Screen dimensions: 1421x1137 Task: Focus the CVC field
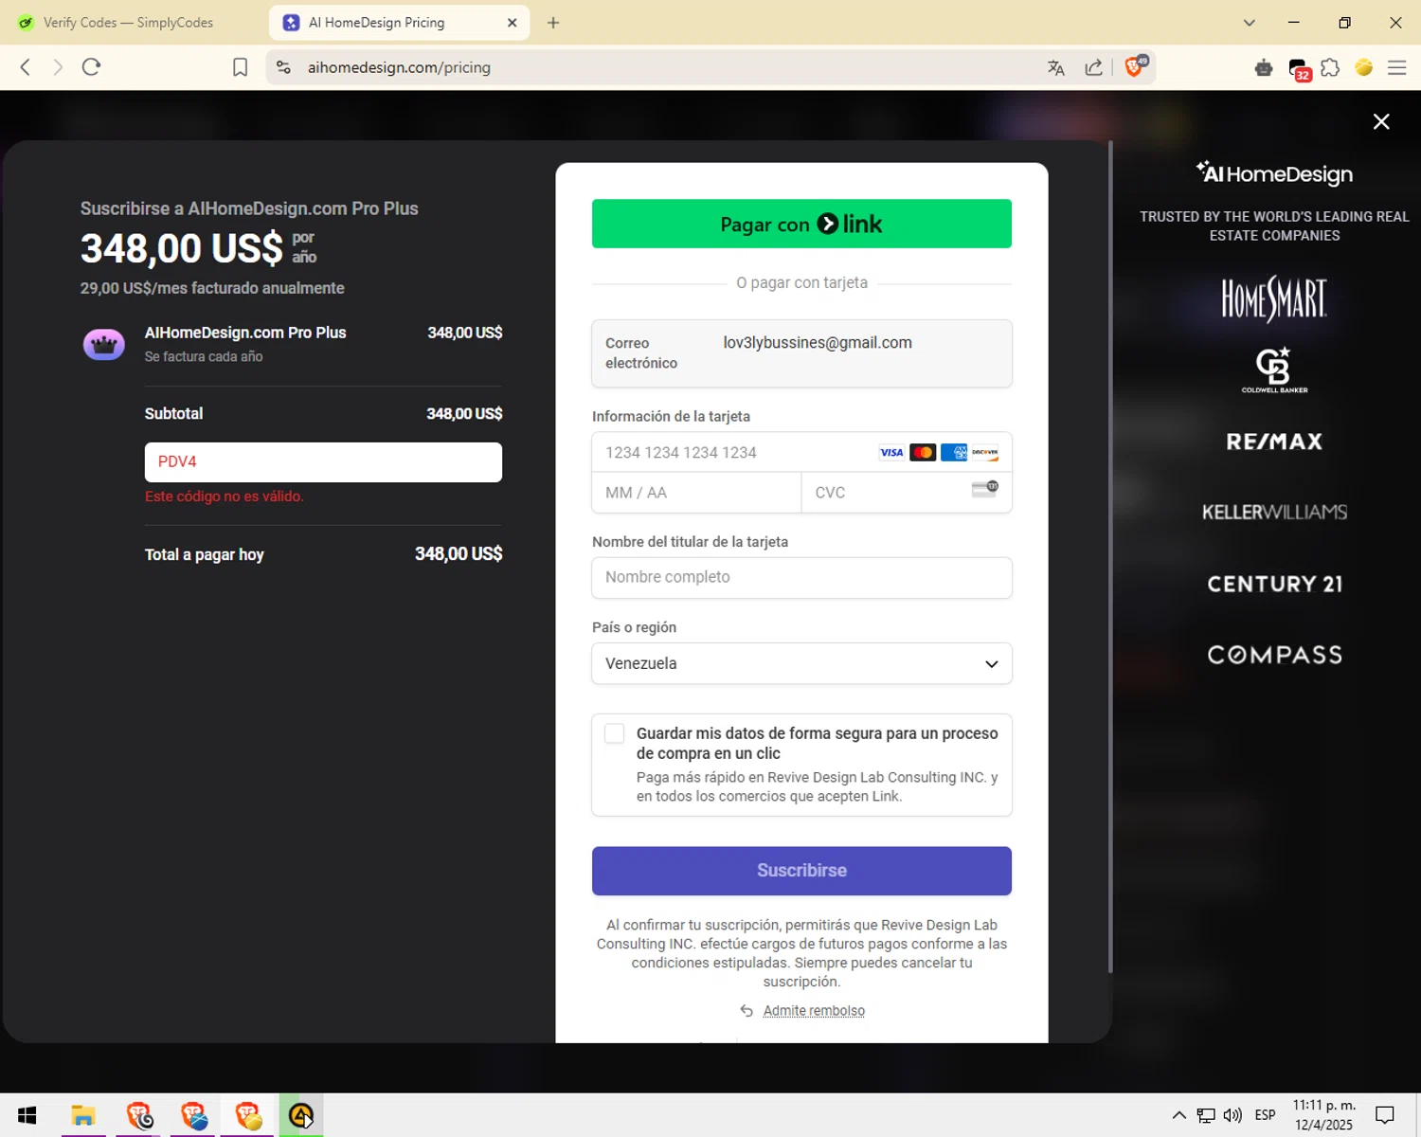[907, 493]
